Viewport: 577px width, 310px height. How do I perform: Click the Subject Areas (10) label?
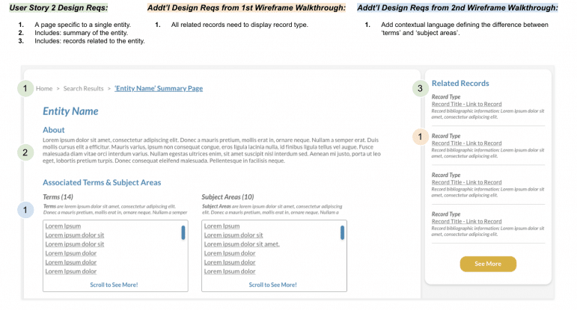click(228, 197)
